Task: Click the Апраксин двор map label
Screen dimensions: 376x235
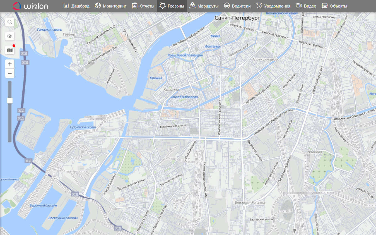Action: 265,59
